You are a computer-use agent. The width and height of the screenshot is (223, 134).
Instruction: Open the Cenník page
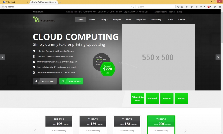click(92, 20)
